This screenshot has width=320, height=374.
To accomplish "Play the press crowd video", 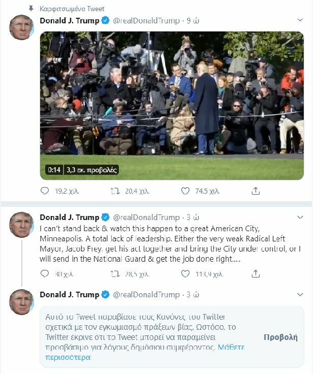I will pos(172,105).
